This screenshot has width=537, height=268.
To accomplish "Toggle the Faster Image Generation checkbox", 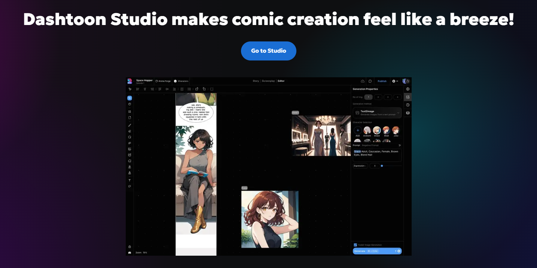I will 355,245.
